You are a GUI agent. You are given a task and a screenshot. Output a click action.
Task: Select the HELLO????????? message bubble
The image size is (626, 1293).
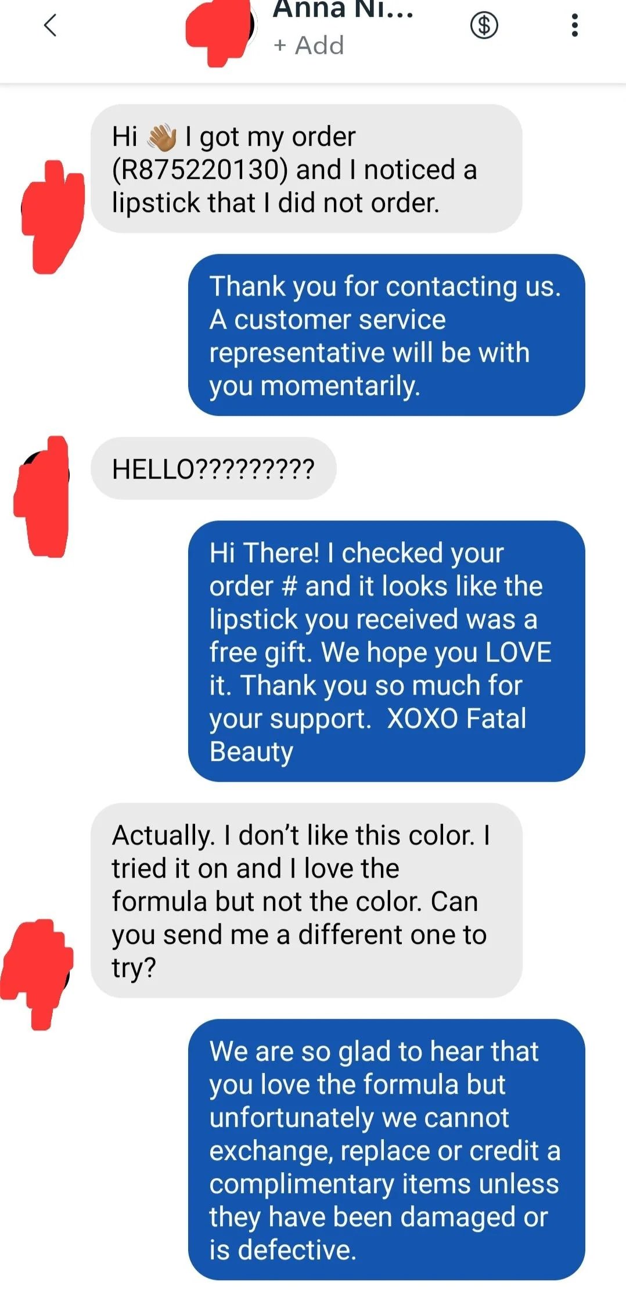coord(213,469)
